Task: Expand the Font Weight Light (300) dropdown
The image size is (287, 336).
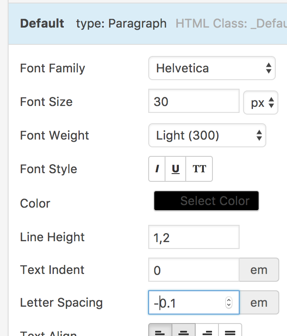Action: (x=207, y=136)
